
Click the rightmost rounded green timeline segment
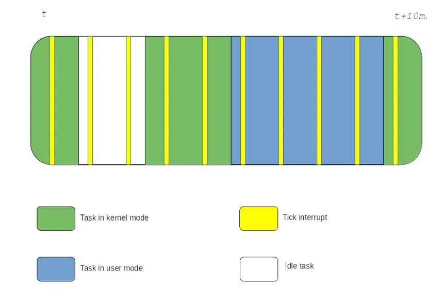pyautogui.click(x=409, y=101)
